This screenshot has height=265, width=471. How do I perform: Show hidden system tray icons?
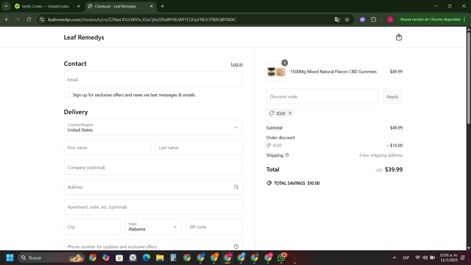point(394,258)
